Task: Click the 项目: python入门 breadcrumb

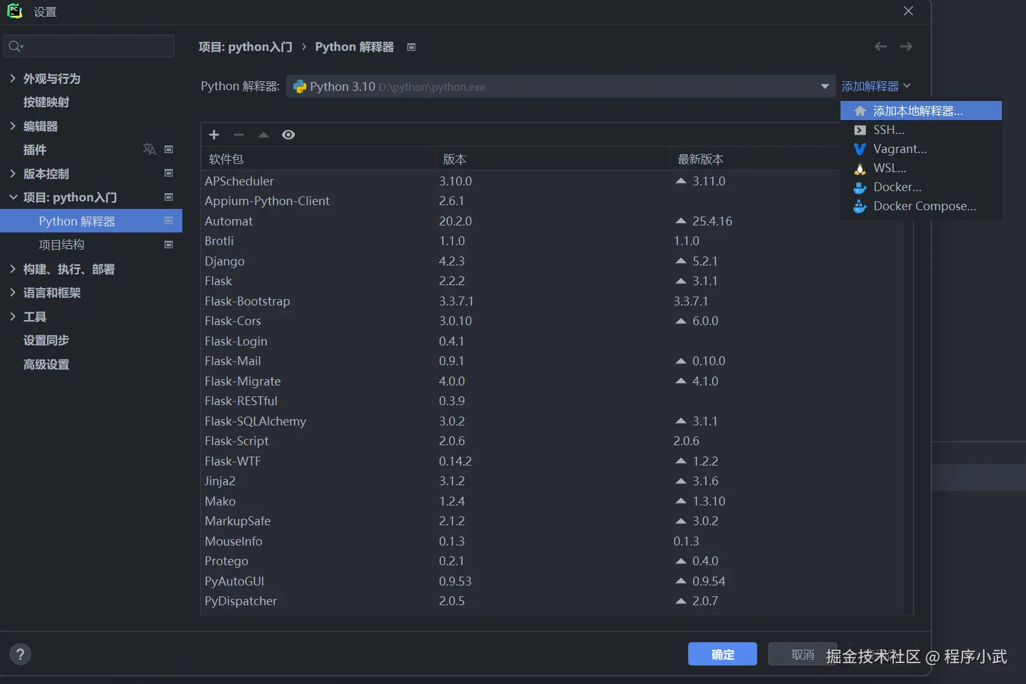Action: (x=245, y=47)
